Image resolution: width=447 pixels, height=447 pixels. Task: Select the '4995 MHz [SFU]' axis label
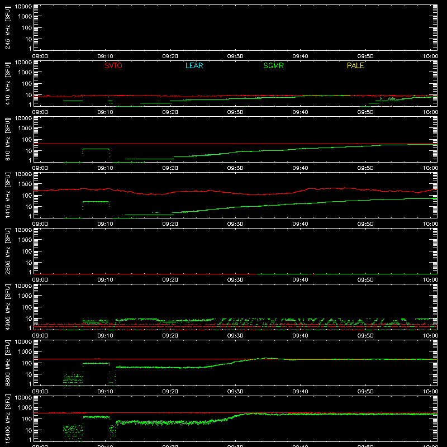point(7,307)
